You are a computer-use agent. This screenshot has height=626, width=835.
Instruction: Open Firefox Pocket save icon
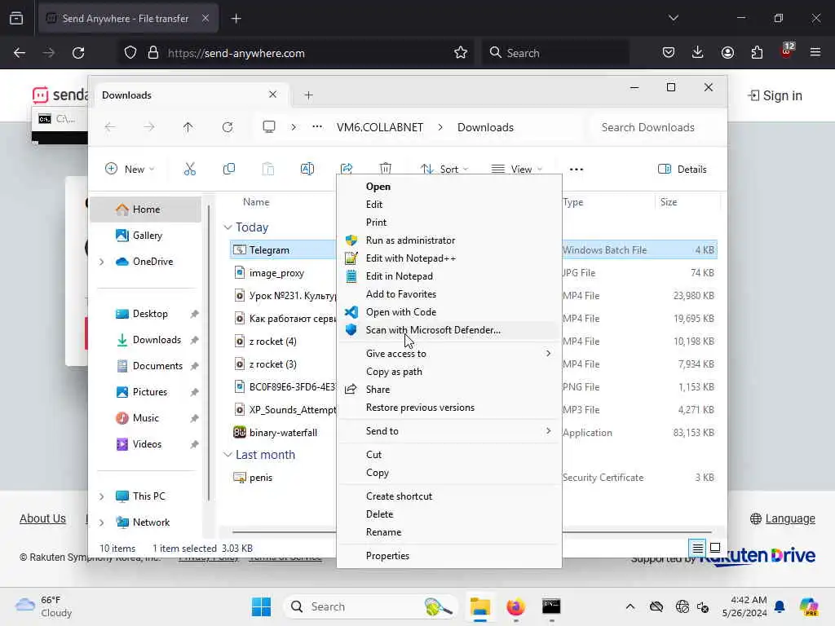tap(669, 52)
